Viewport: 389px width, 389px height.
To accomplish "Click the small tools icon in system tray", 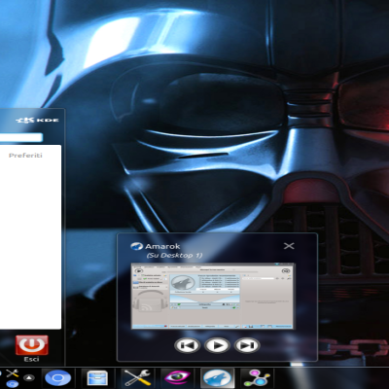I will point(13,373).
